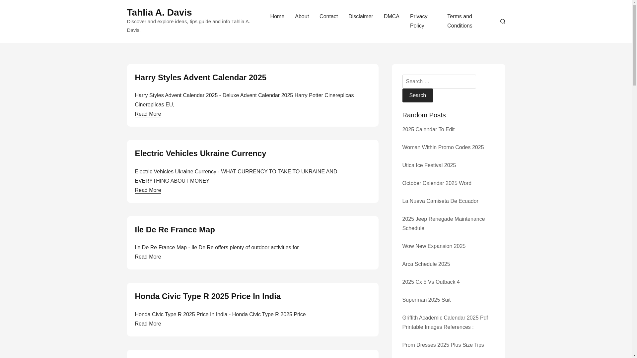Open Prom Dresses 2025 Plus Size Tips

(443, 345)
